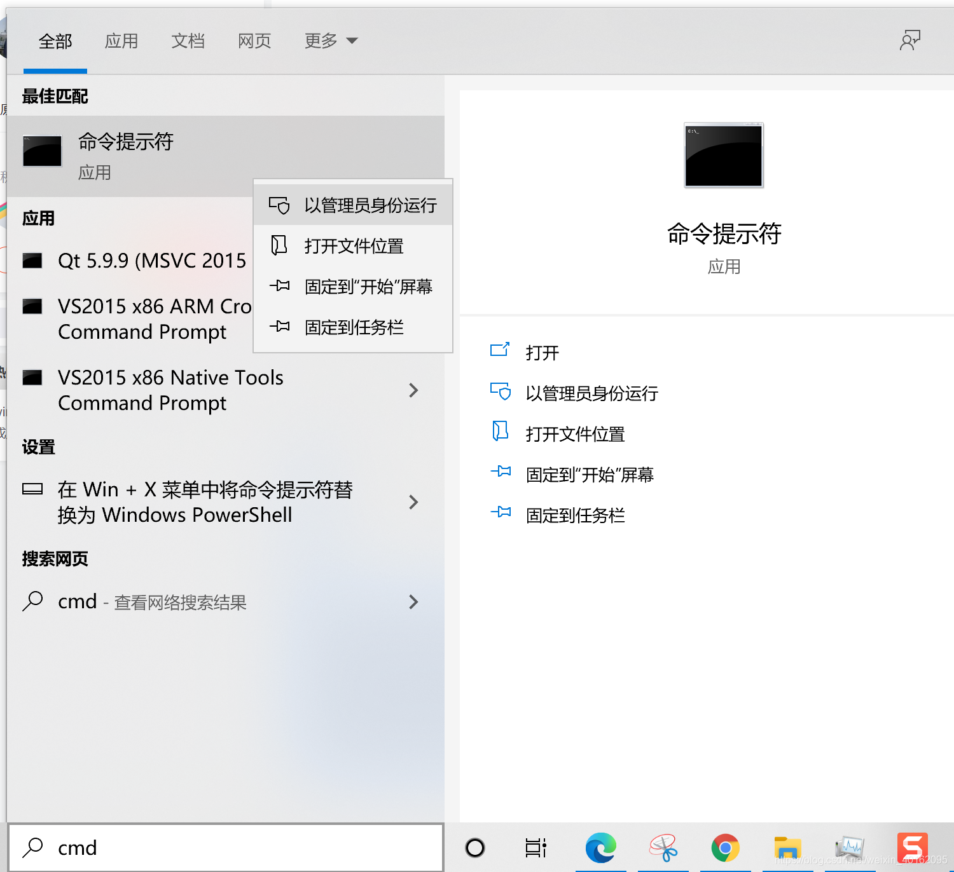
Task: Switch to the 全部 tab
Action: (x=55, y=41)
